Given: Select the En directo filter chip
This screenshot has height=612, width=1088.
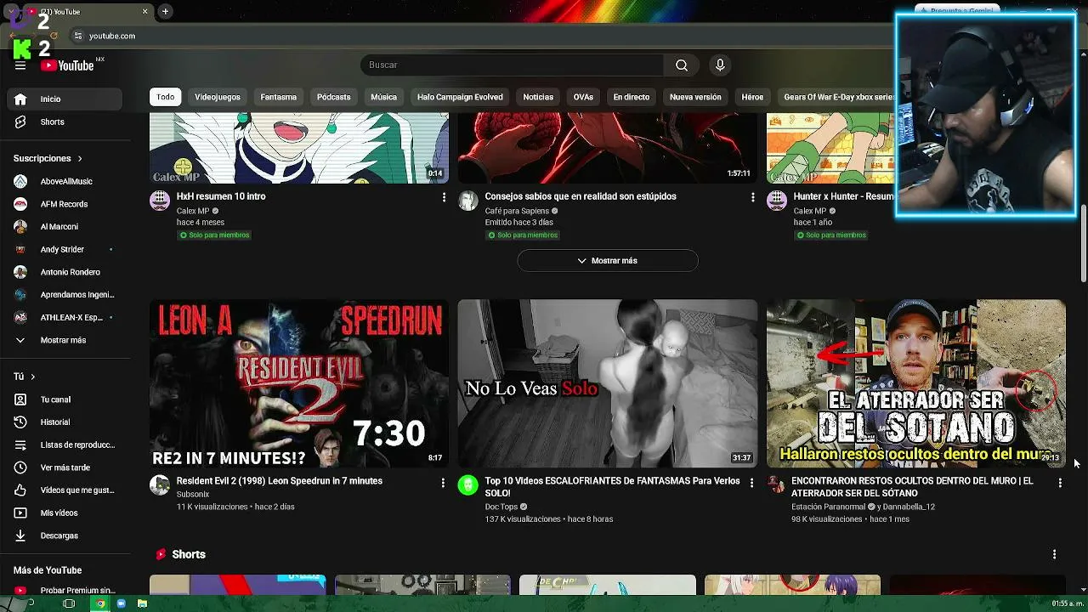Looking at the screenshot, I should [x=632, y=97].
